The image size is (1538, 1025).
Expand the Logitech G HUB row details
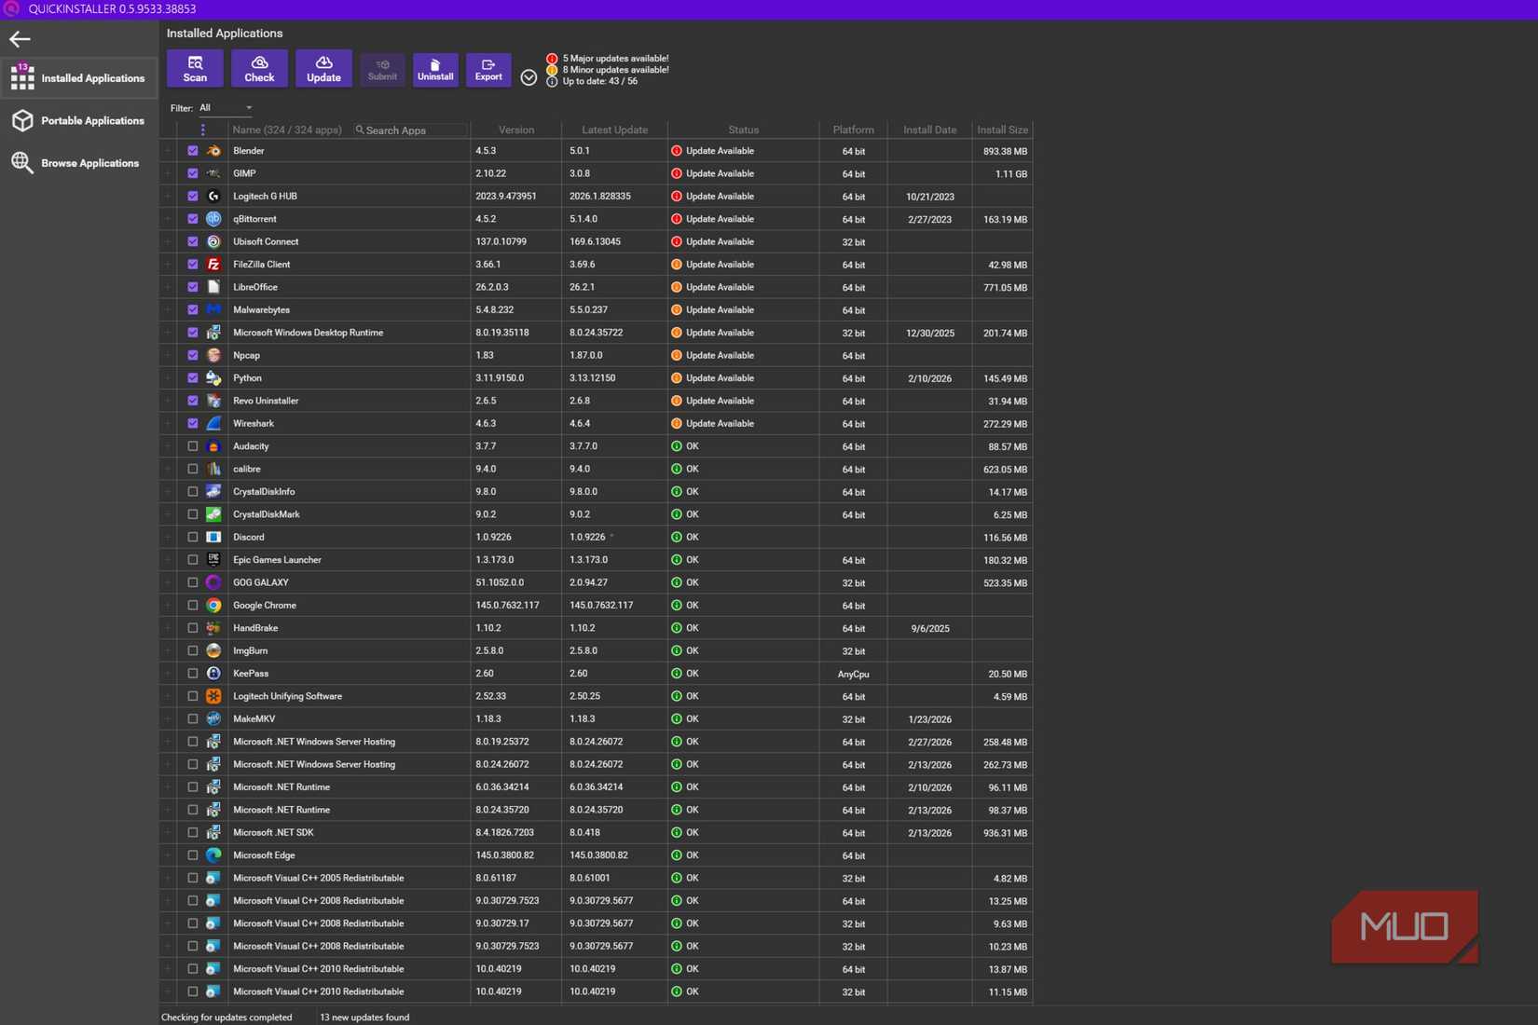coord(169,197)
